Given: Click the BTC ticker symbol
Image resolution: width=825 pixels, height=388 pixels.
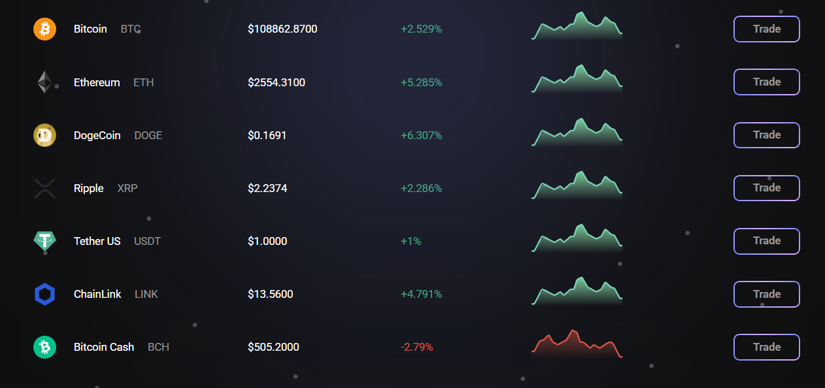Looking at the screenshot, I should click(131, 29).
